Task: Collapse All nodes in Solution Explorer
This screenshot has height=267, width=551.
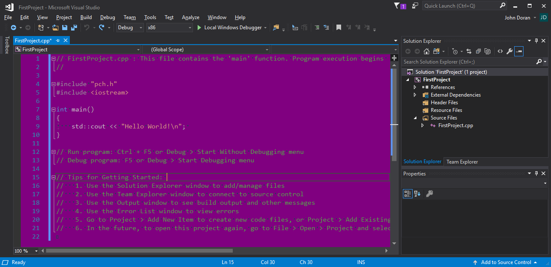Action: tap(478, 51)
